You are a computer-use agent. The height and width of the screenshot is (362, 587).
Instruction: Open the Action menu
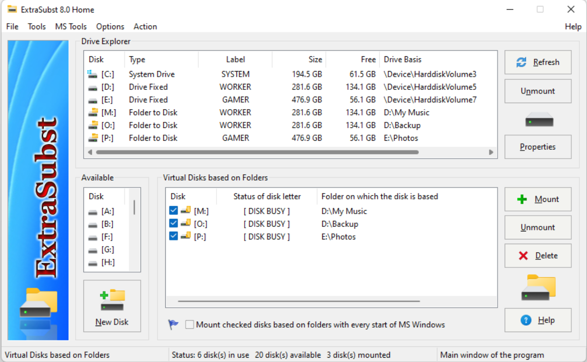pyautogui.click(x=145, y=26)
